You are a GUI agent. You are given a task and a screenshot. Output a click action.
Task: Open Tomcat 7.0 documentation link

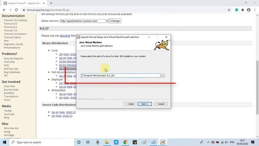(x=11, y=30)
